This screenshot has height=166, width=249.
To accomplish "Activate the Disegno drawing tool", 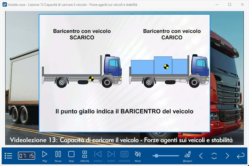I will [x=188, y=156].
